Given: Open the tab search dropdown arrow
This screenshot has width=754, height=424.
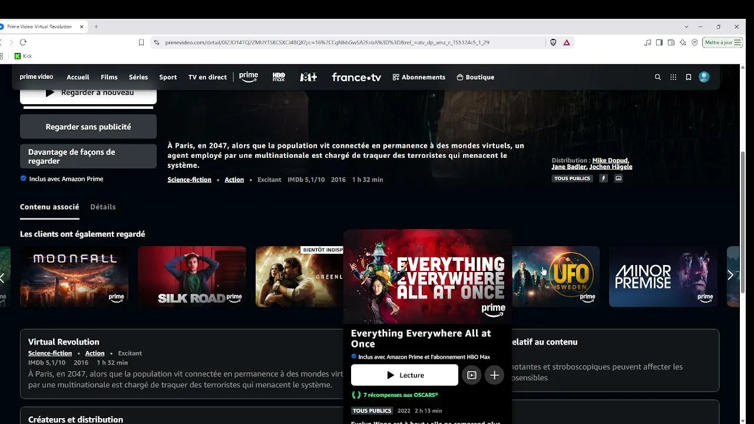Looking at the screenshot, I should point(686,26).
